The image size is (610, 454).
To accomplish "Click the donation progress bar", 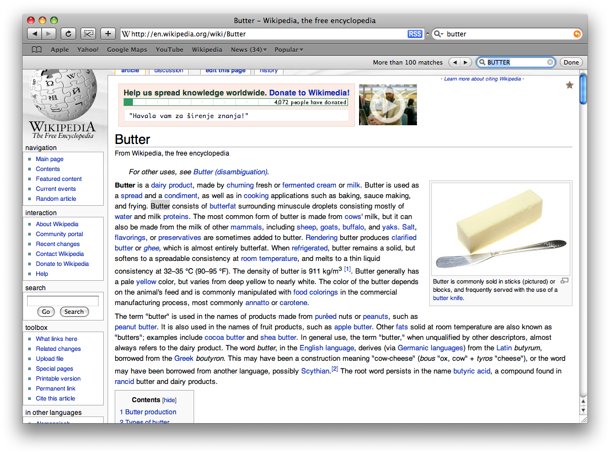I will click(x=236, y=102).
